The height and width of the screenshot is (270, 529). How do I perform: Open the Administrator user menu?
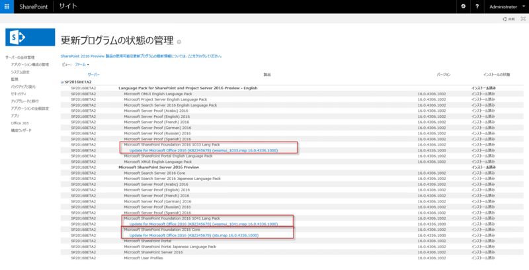(x=507, y=7)
